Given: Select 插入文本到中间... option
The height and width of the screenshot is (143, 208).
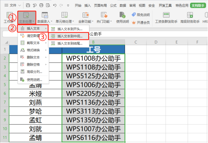Looking at the screenshot, I should (x=69, y=36).
